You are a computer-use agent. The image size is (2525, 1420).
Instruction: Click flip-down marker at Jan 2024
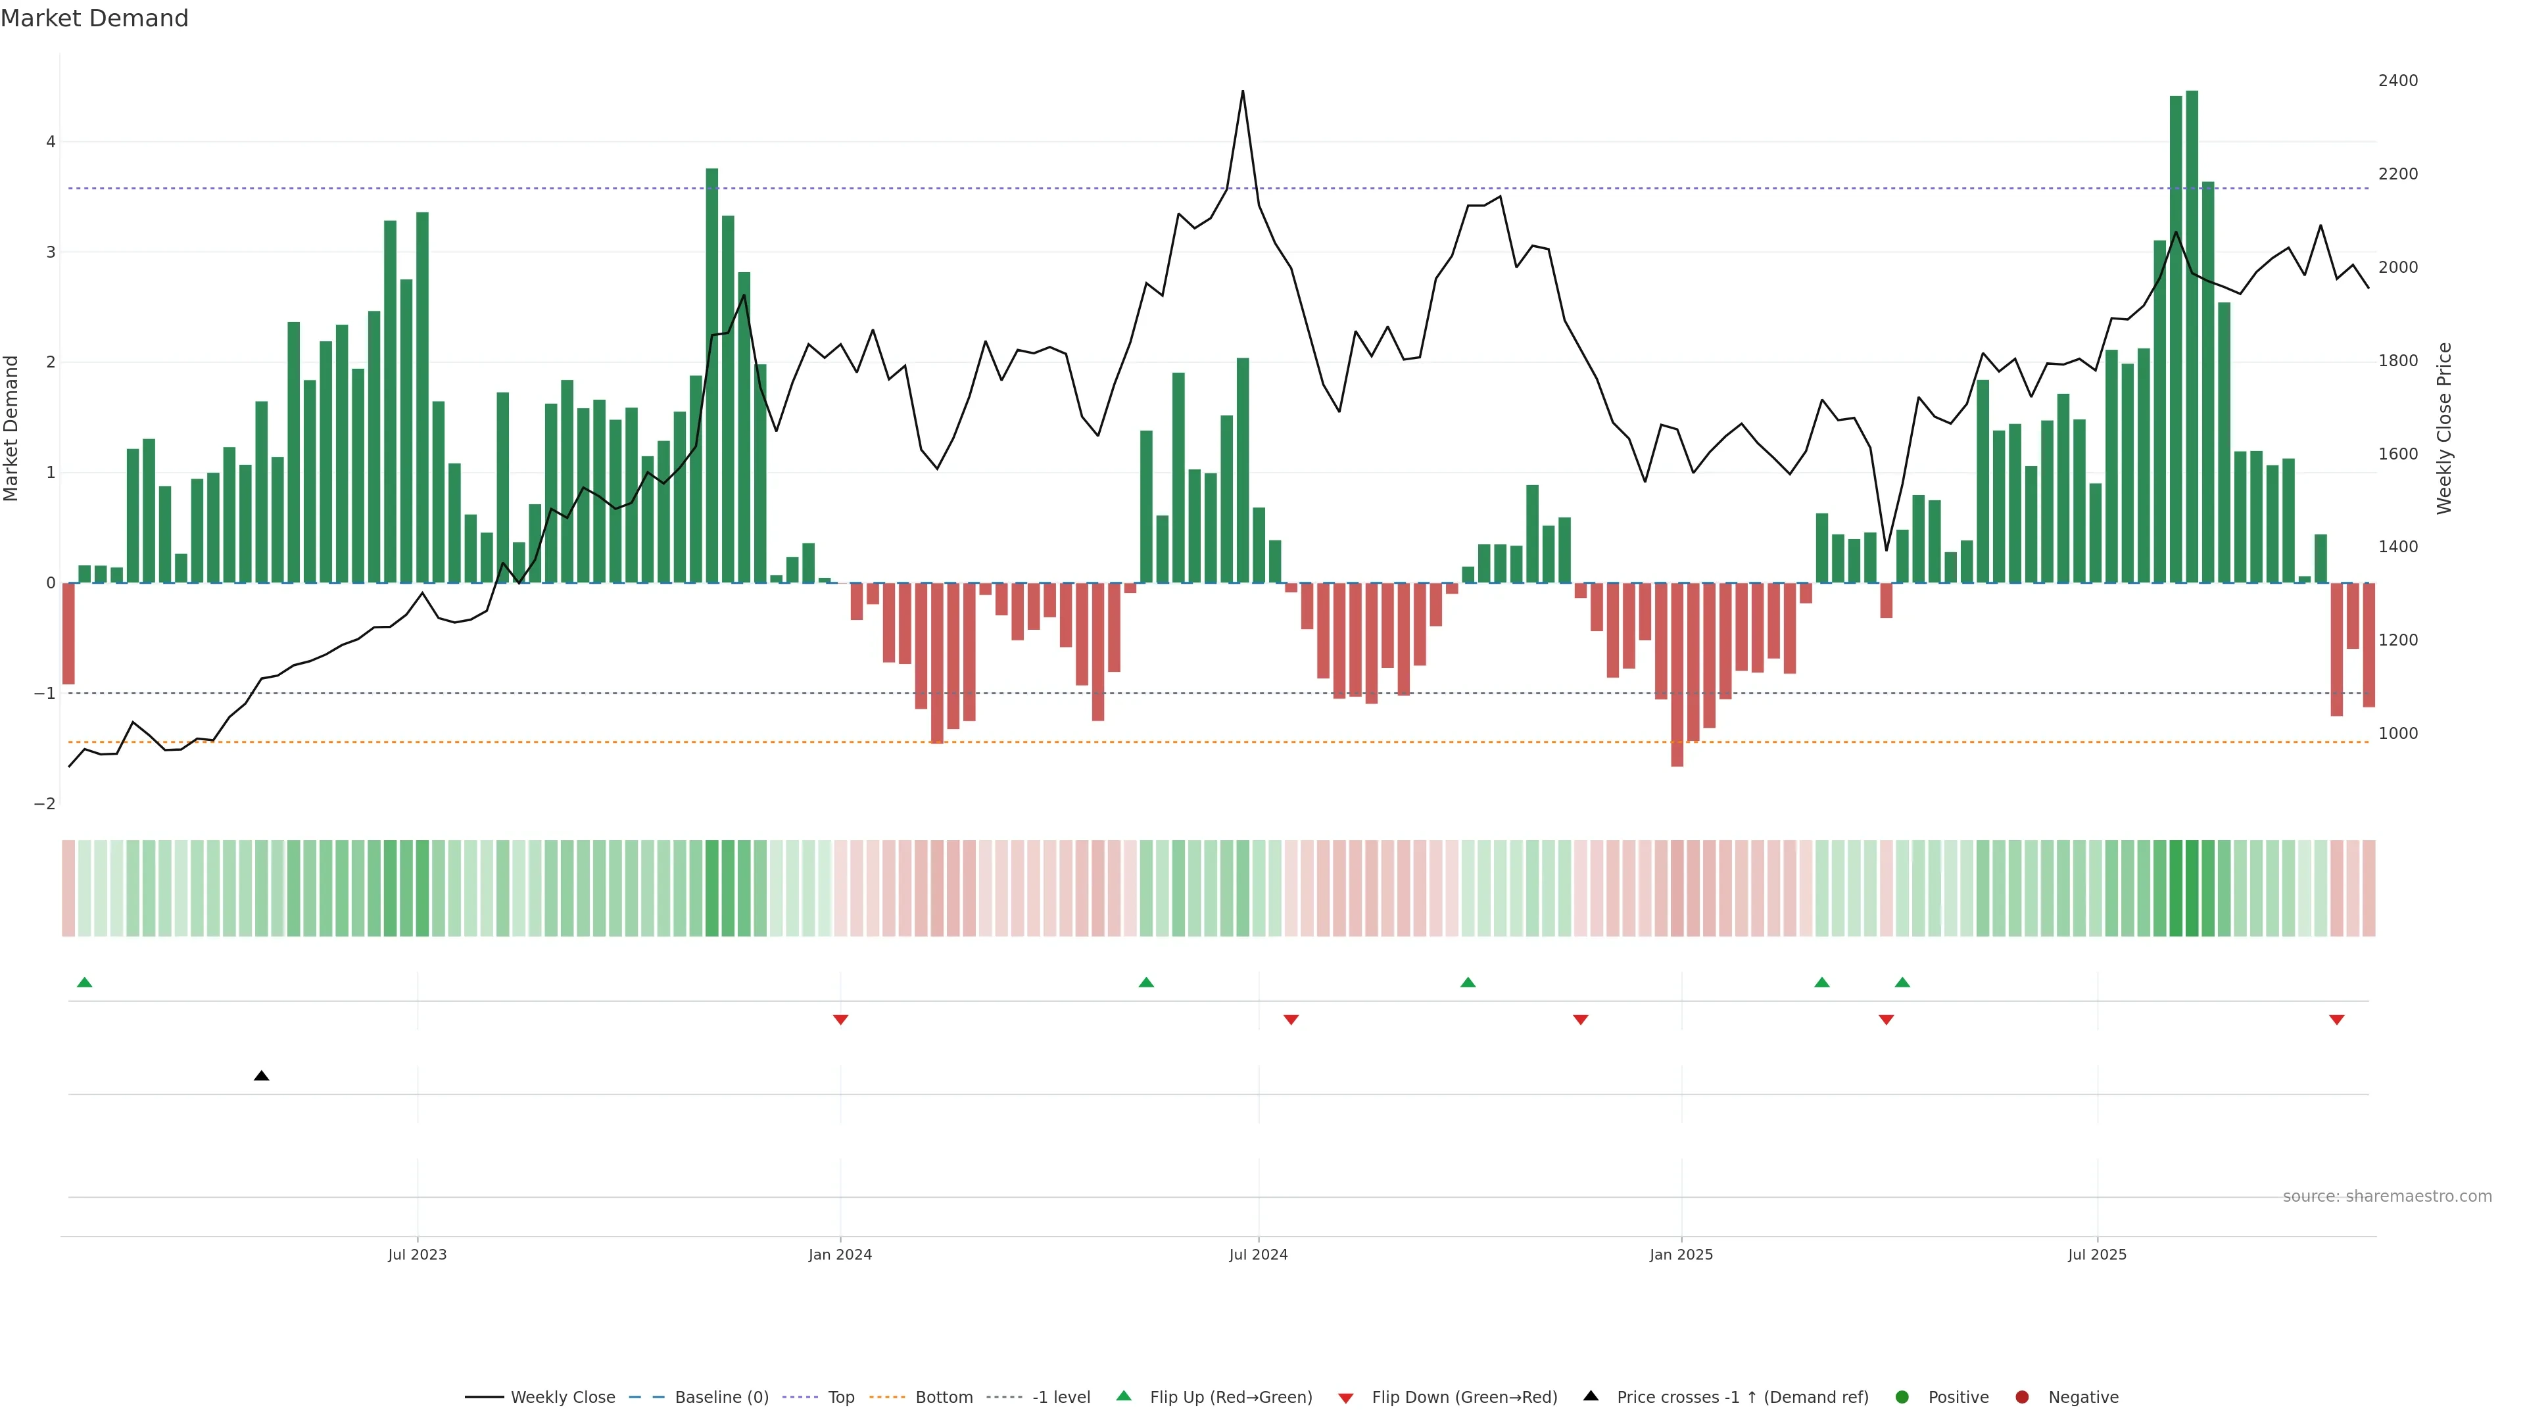point(840,1020)
